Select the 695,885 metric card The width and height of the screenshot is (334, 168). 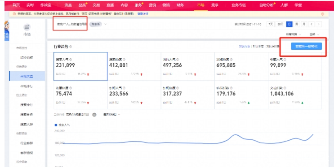pyautogui.click(x=241, y=66)
